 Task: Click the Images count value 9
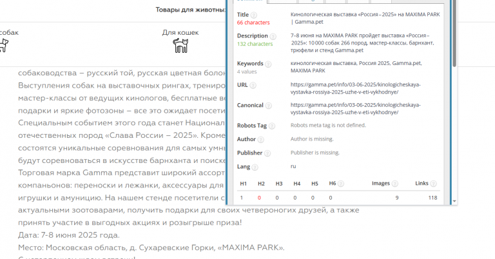click(397, 198)
